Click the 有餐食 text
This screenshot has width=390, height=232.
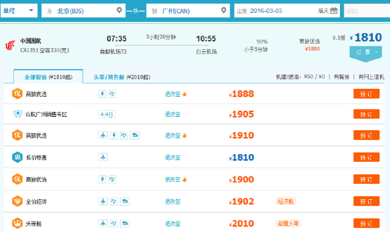[341, 77]
